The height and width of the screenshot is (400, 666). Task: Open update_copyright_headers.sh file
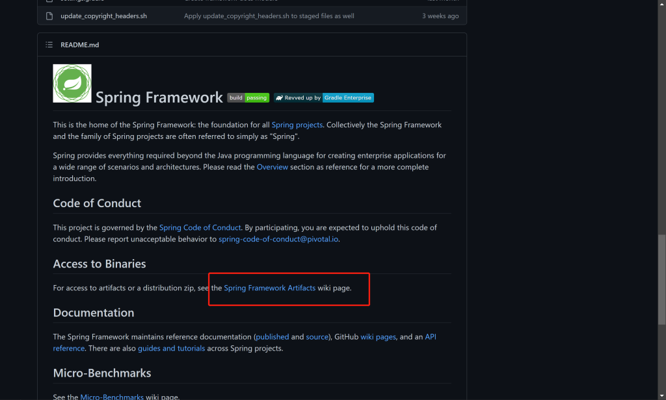coord(103,16)
